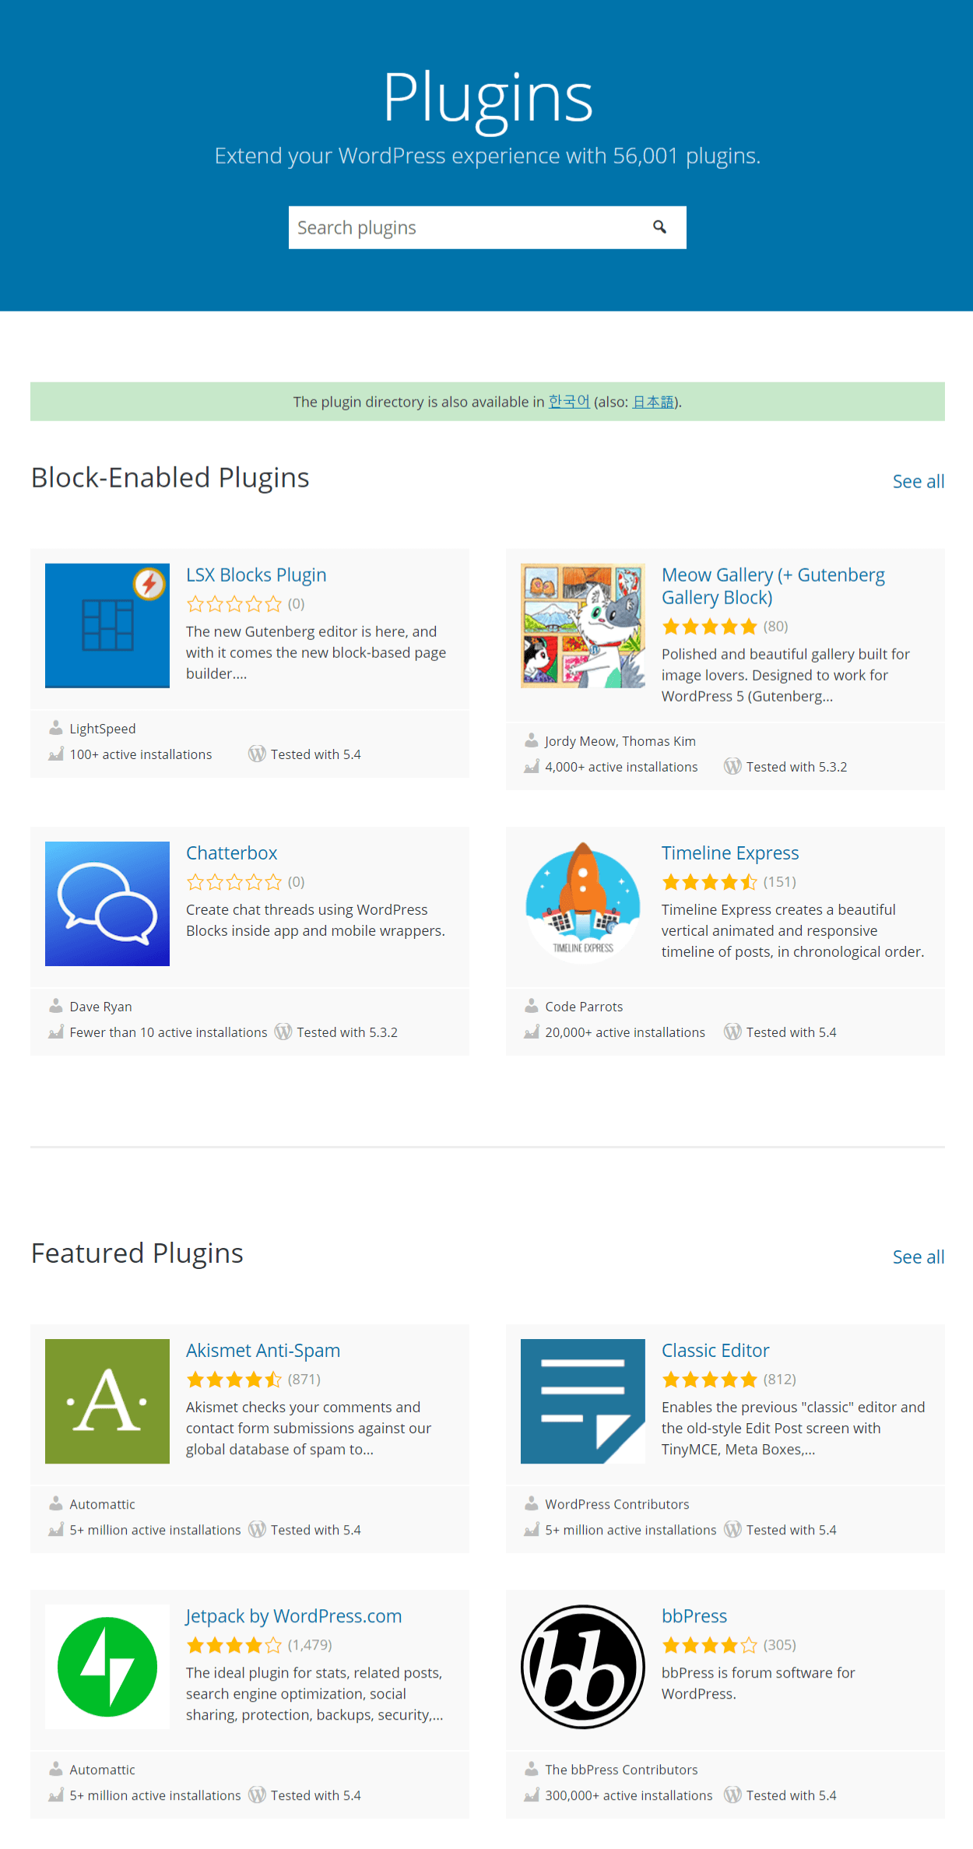Click the LightSpeed author person icon

[55, 728]
